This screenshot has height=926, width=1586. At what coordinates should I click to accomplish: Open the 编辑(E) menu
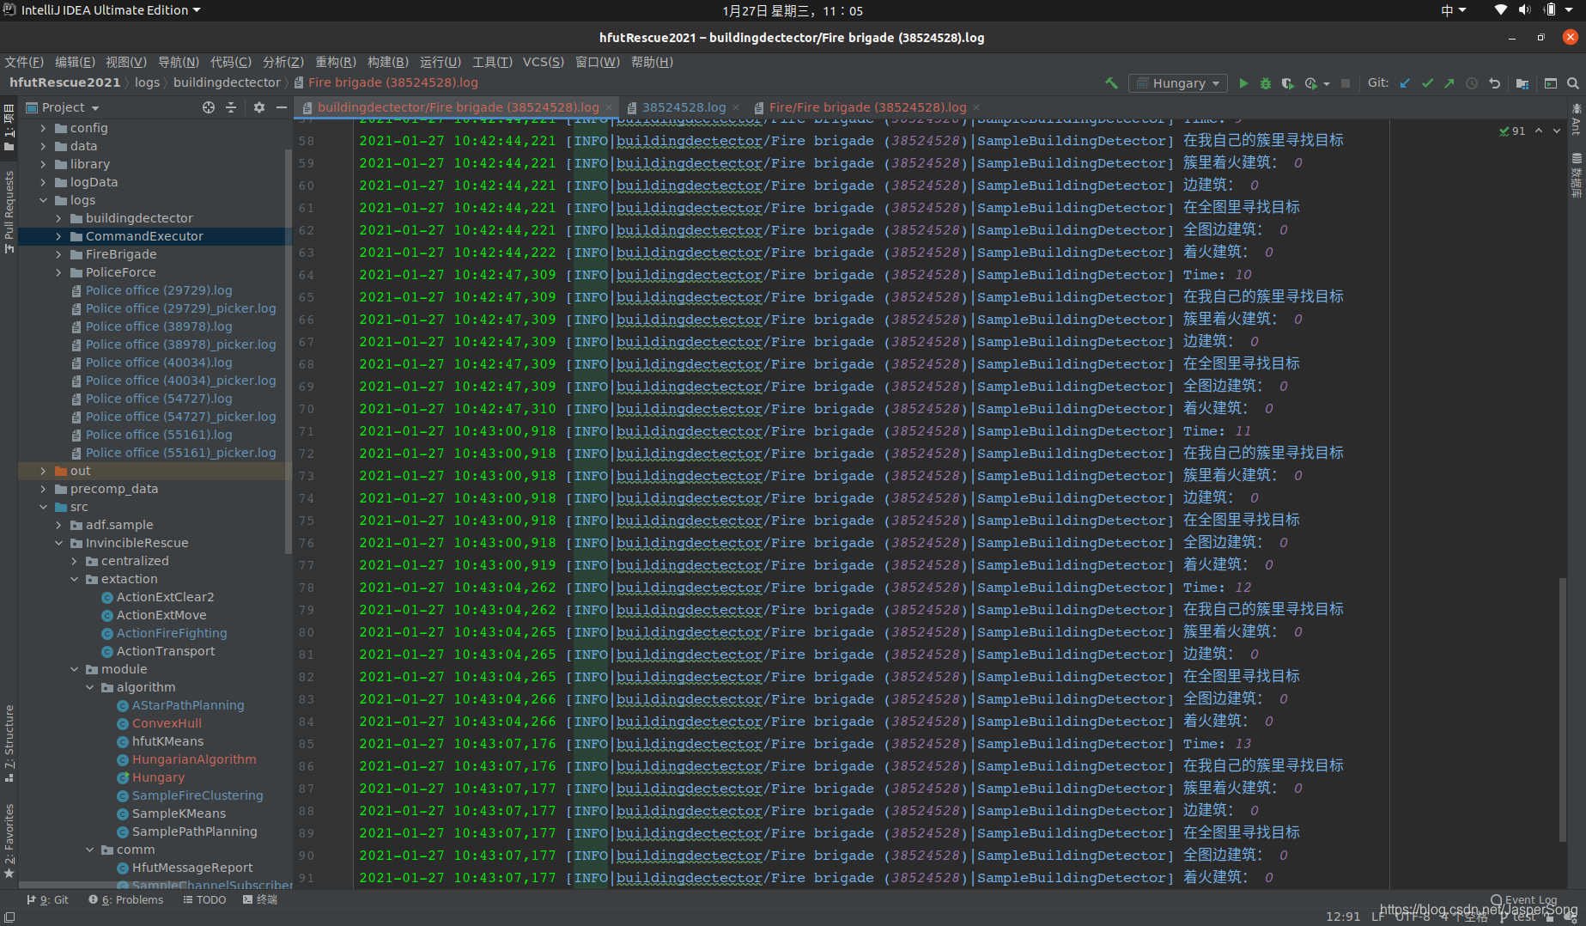tap(75, 62)
